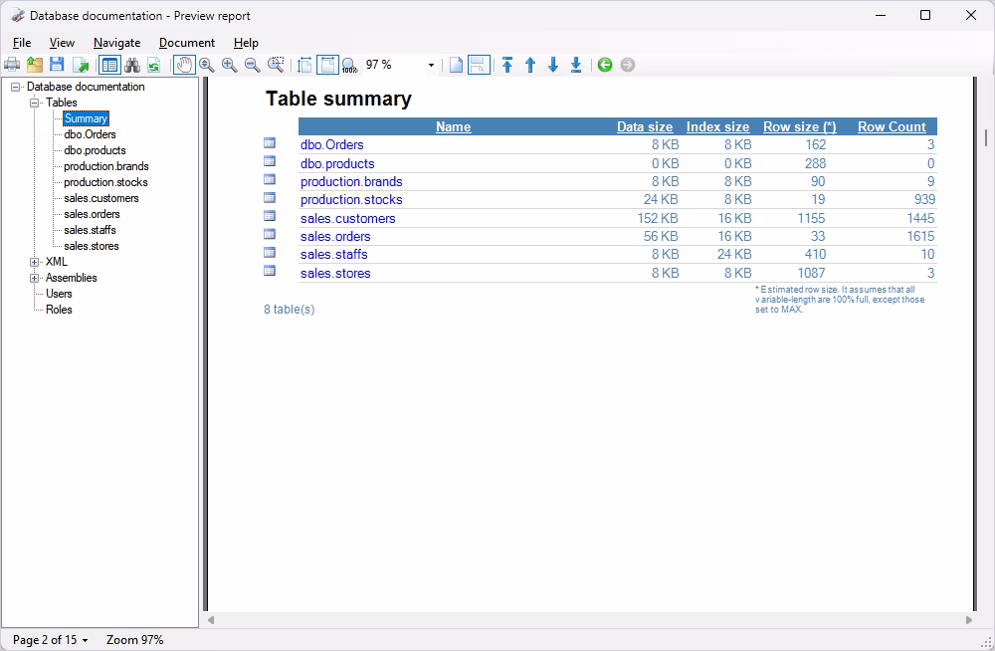Select sales.customers in the tree
This screenshot has height=651, width=995.
[100, 198]
